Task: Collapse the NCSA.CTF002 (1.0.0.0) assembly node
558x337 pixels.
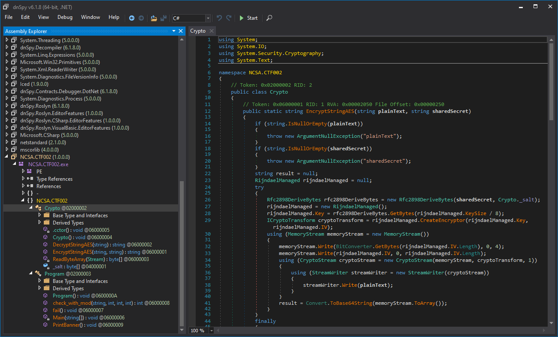Action: pos(7,157)
